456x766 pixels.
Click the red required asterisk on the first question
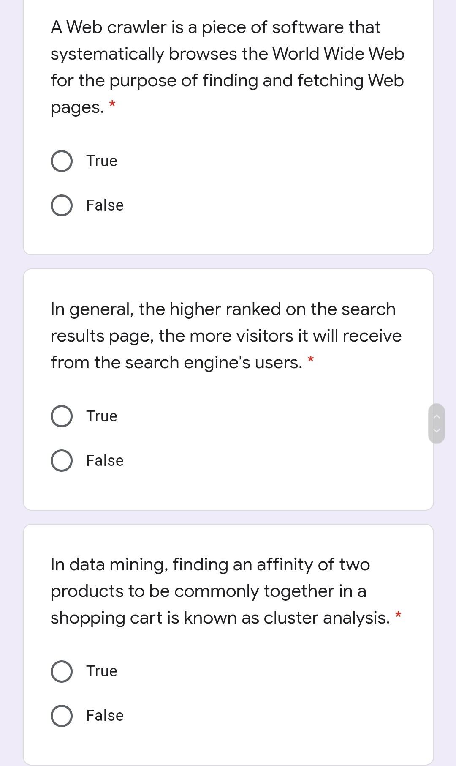point(112,104)
